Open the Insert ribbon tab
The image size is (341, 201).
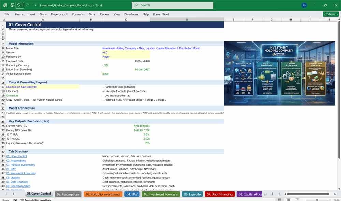click(31, 14)
